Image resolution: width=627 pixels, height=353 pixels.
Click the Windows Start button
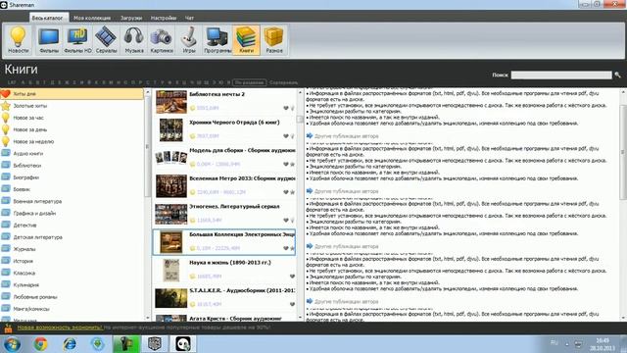click(x=12, y=344)
